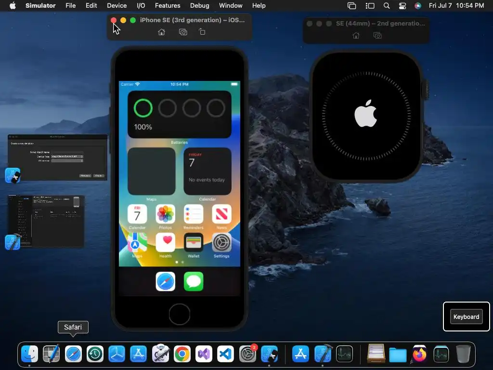
Task: Activate Siri from the menu bar
Action: pos(418,6)
